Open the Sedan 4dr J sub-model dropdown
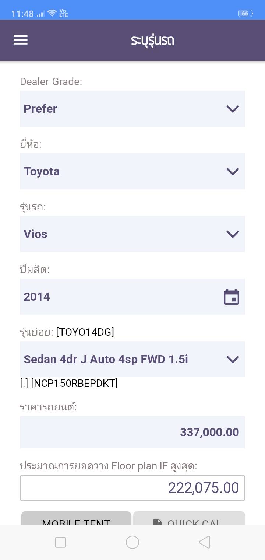Image resolution: width=265 pixels, height=560 pixels. 132,359
